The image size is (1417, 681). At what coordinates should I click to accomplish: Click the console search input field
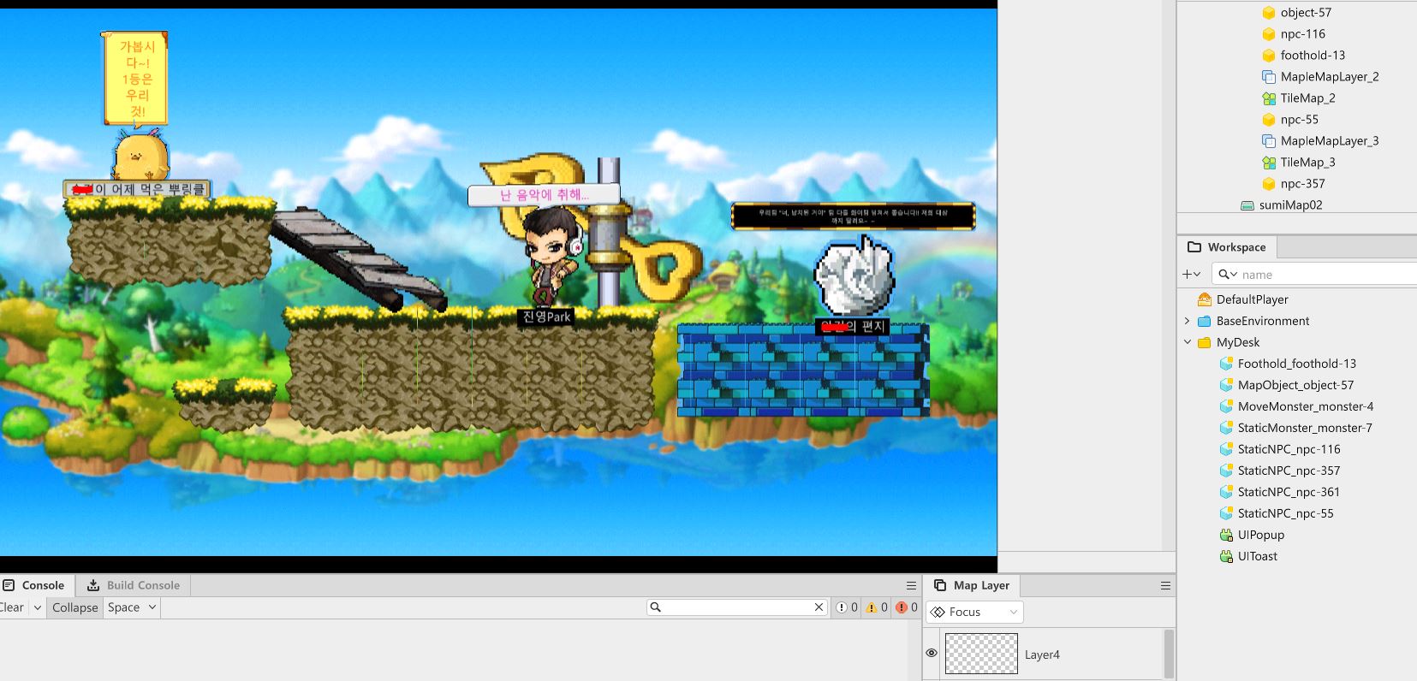[737, 607]
